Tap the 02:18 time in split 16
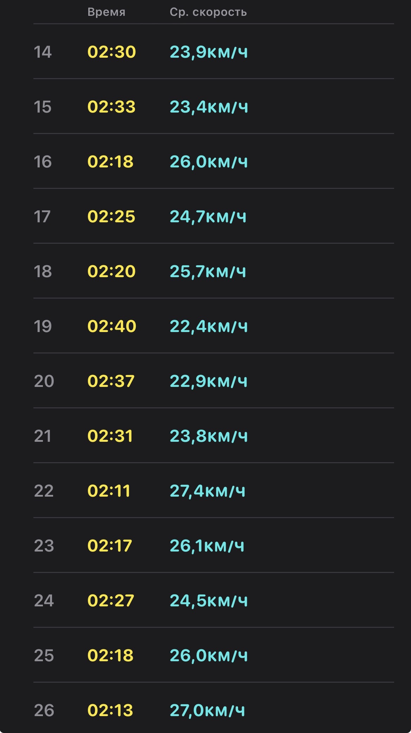The height and width of the screenshot is (733, 411). click(x=110, y=162)
